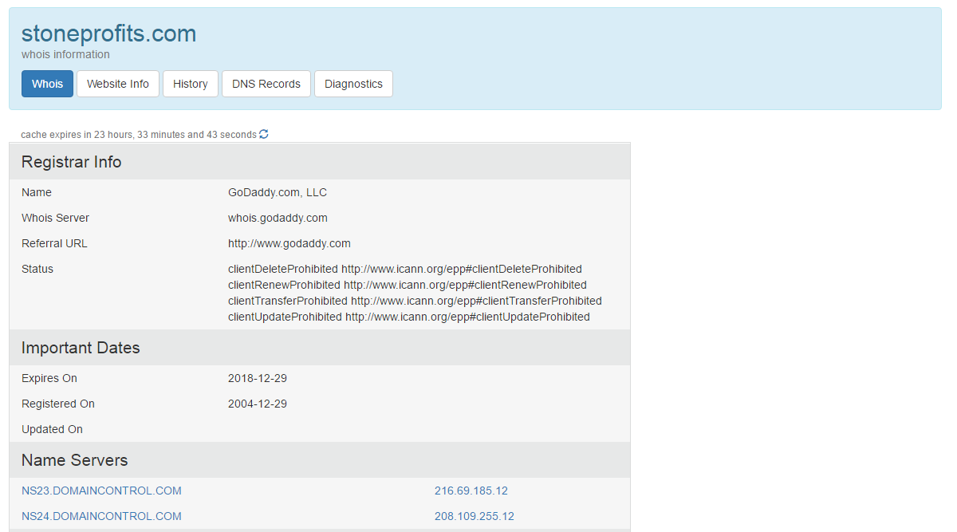Image resolution: width=957 pixels, height=532 pixels.
Task: Switch to the Website Info tab
Action: tap(117, 84)
